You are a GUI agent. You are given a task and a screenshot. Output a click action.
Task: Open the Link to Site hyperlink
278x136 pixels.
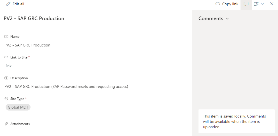click(8, 66)
